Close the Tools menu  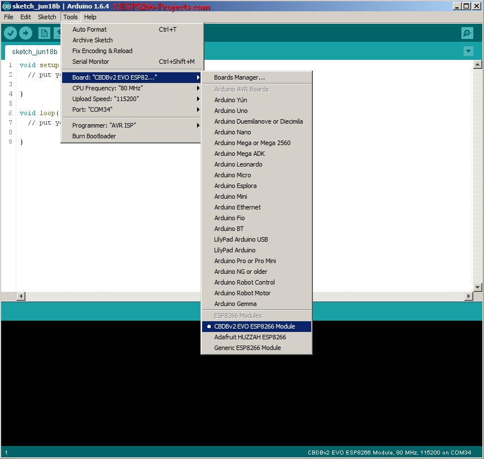coord(71,17)
